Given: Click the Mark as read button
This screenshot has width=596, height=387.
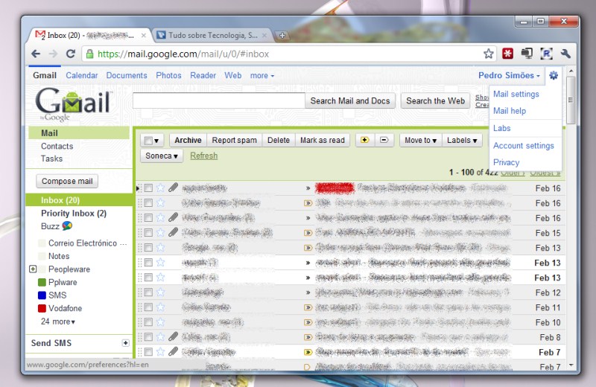Looking at the screenshot, I should (x=323, y=140).
